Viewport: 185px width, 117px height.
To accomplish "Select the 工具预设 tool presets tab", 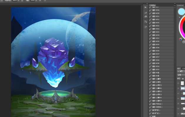I will point(152,5).
